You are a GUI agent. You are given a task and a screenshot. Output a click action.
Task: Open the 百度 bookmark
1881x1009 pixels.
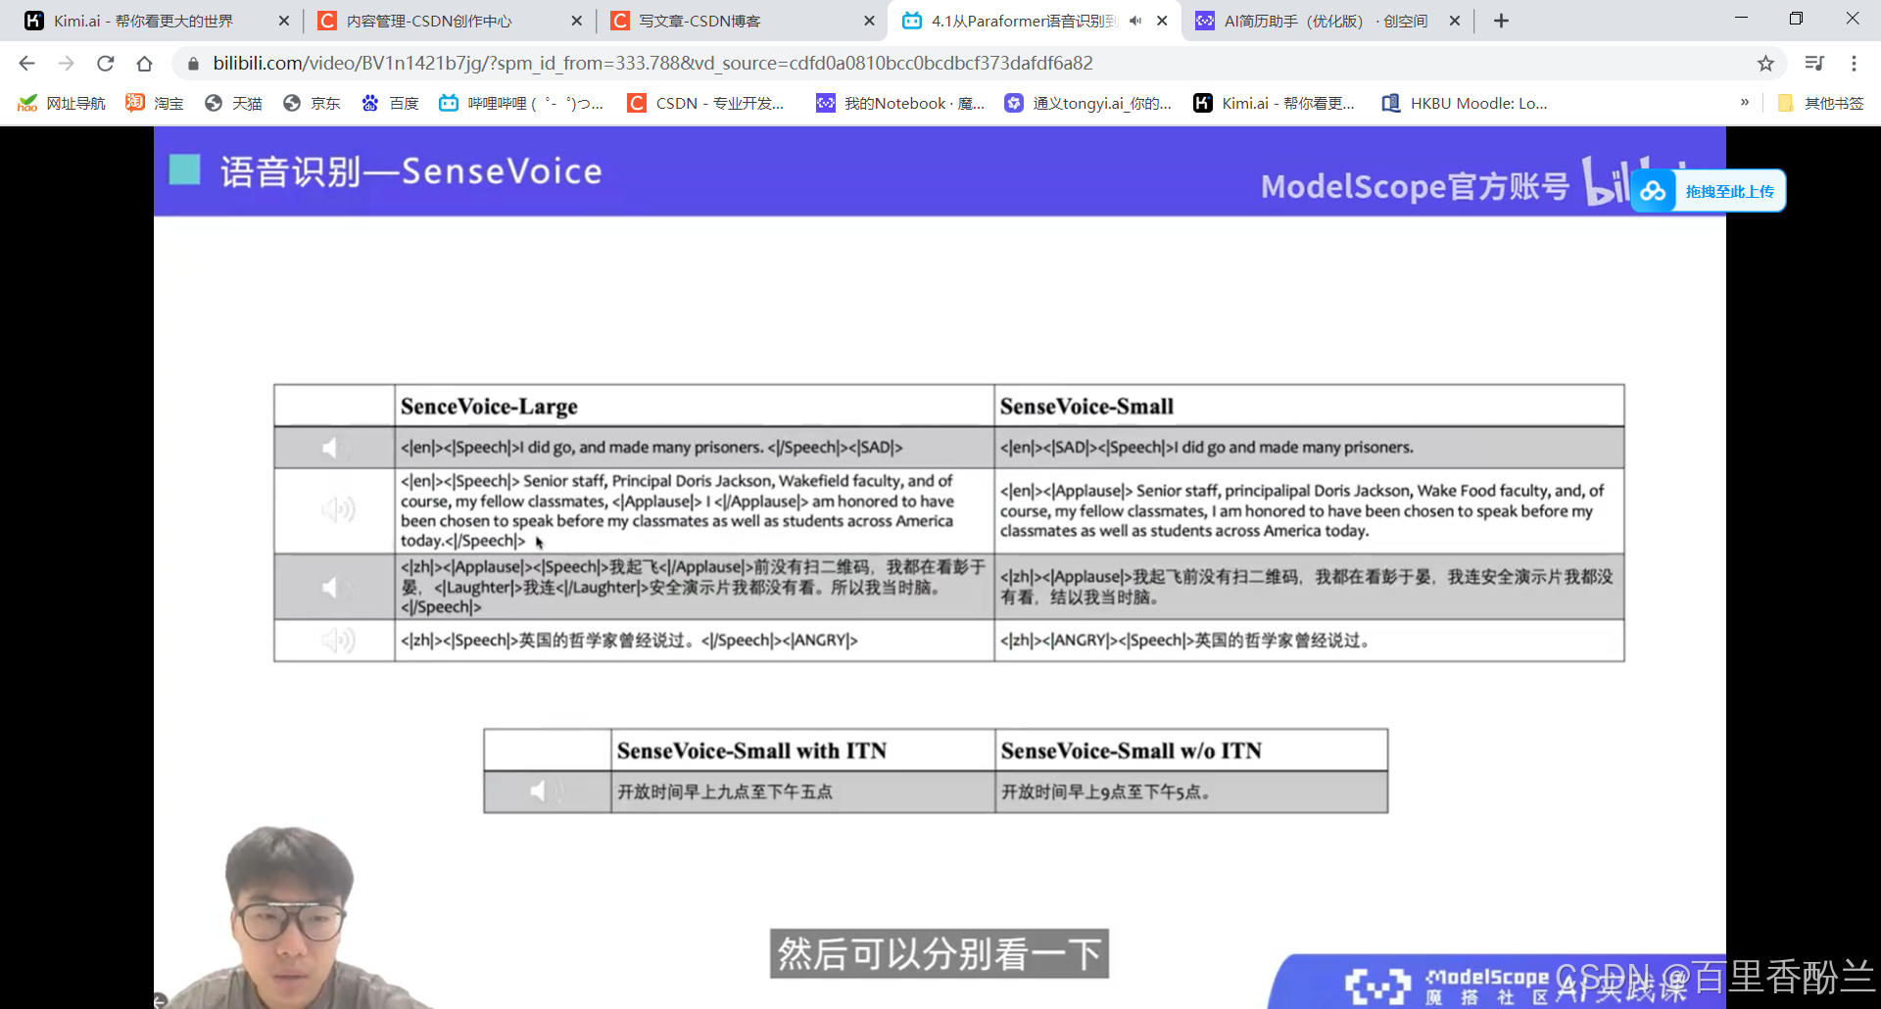tap(390, 103)
